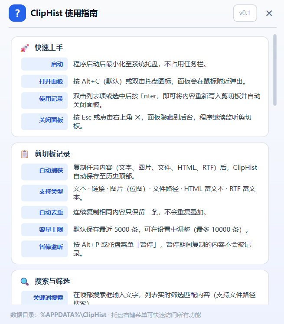This screenshot has width=284, height=324.
Task: Click the description listing 文本 · 链接 · 图片
Action: click(164, 193)
